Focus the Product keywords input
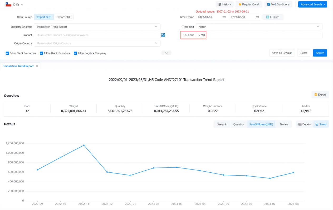Viewport: 333px width, 210px height. pyautogui.click(x=97, y=35)
